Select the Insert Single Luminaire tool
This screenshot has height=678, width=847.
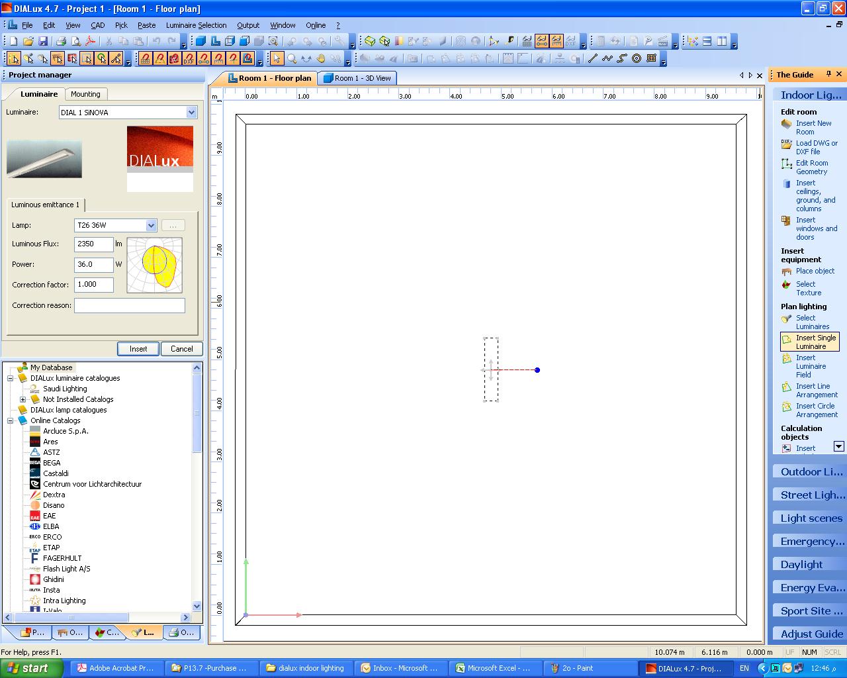809,342
